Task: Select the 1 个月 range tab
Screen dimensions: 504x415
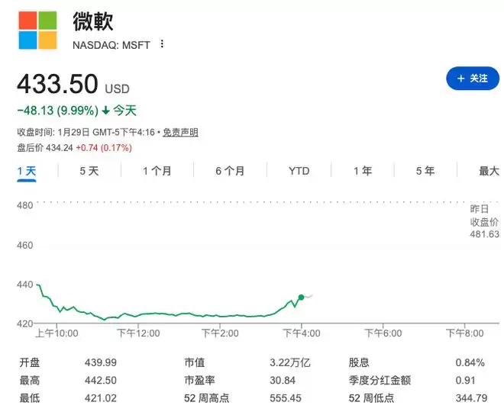Action: 157,171
